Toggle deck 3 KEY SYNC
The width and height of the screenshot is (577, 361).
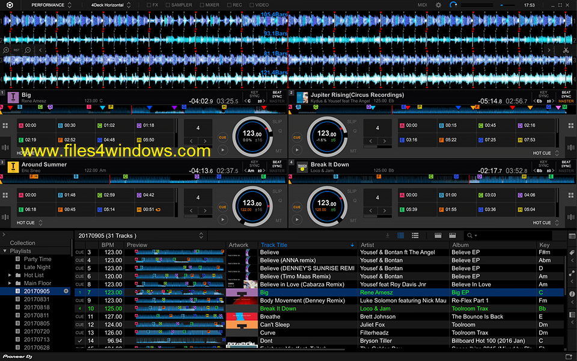click(254, 164)
